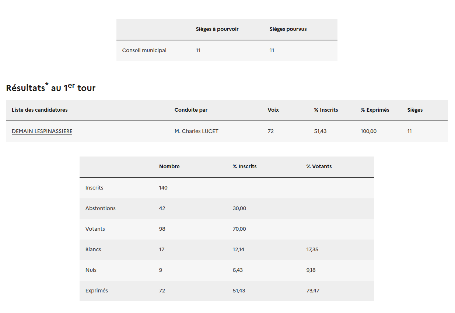
Task: Select the 100,00 percent exprimés value
Action: [368, 131]
